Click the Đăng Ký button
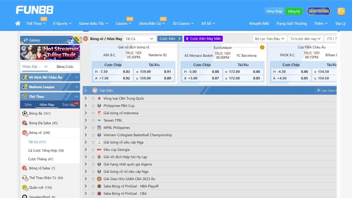 pos(294,11)
